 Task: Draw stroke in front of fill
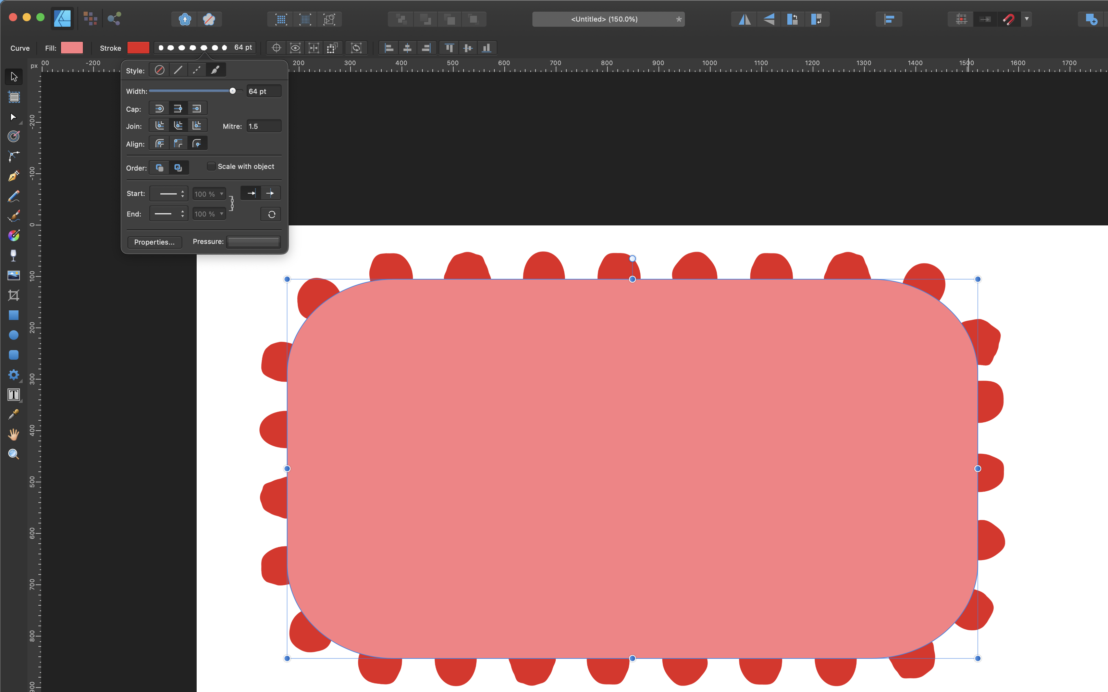(x=178, y=168)
